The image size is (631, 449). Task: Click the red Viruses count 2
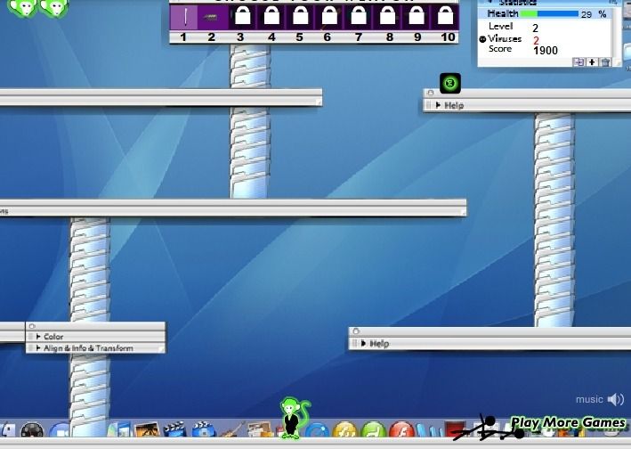pos(536,40)
